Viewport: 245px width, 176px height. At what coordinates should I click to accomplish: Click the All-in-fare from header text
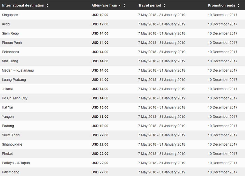[x=104, y=5]
